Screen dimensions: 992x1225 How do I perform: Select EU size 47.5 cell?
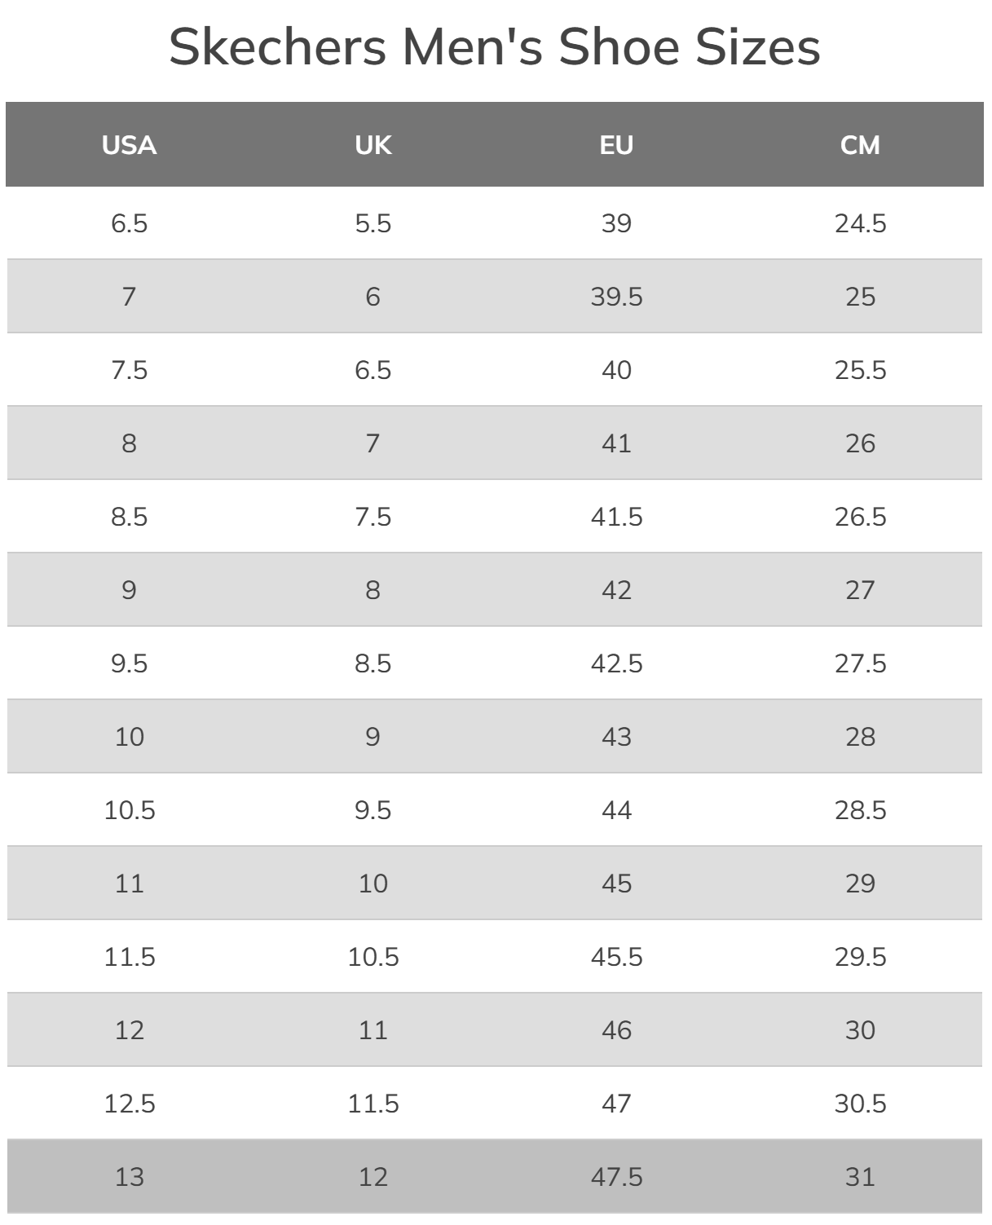tap(616, 1177)
